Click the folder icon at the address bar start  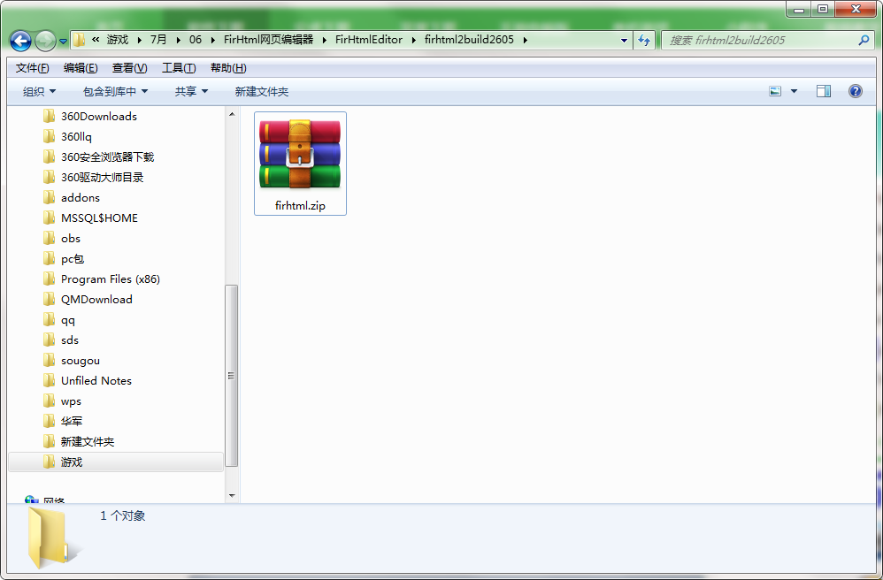click(78, 40)
